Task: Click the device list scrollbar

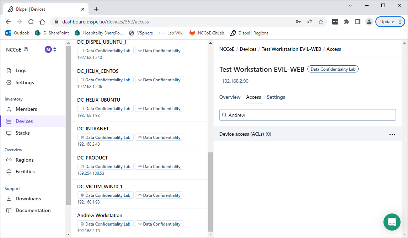Action: 210,192
